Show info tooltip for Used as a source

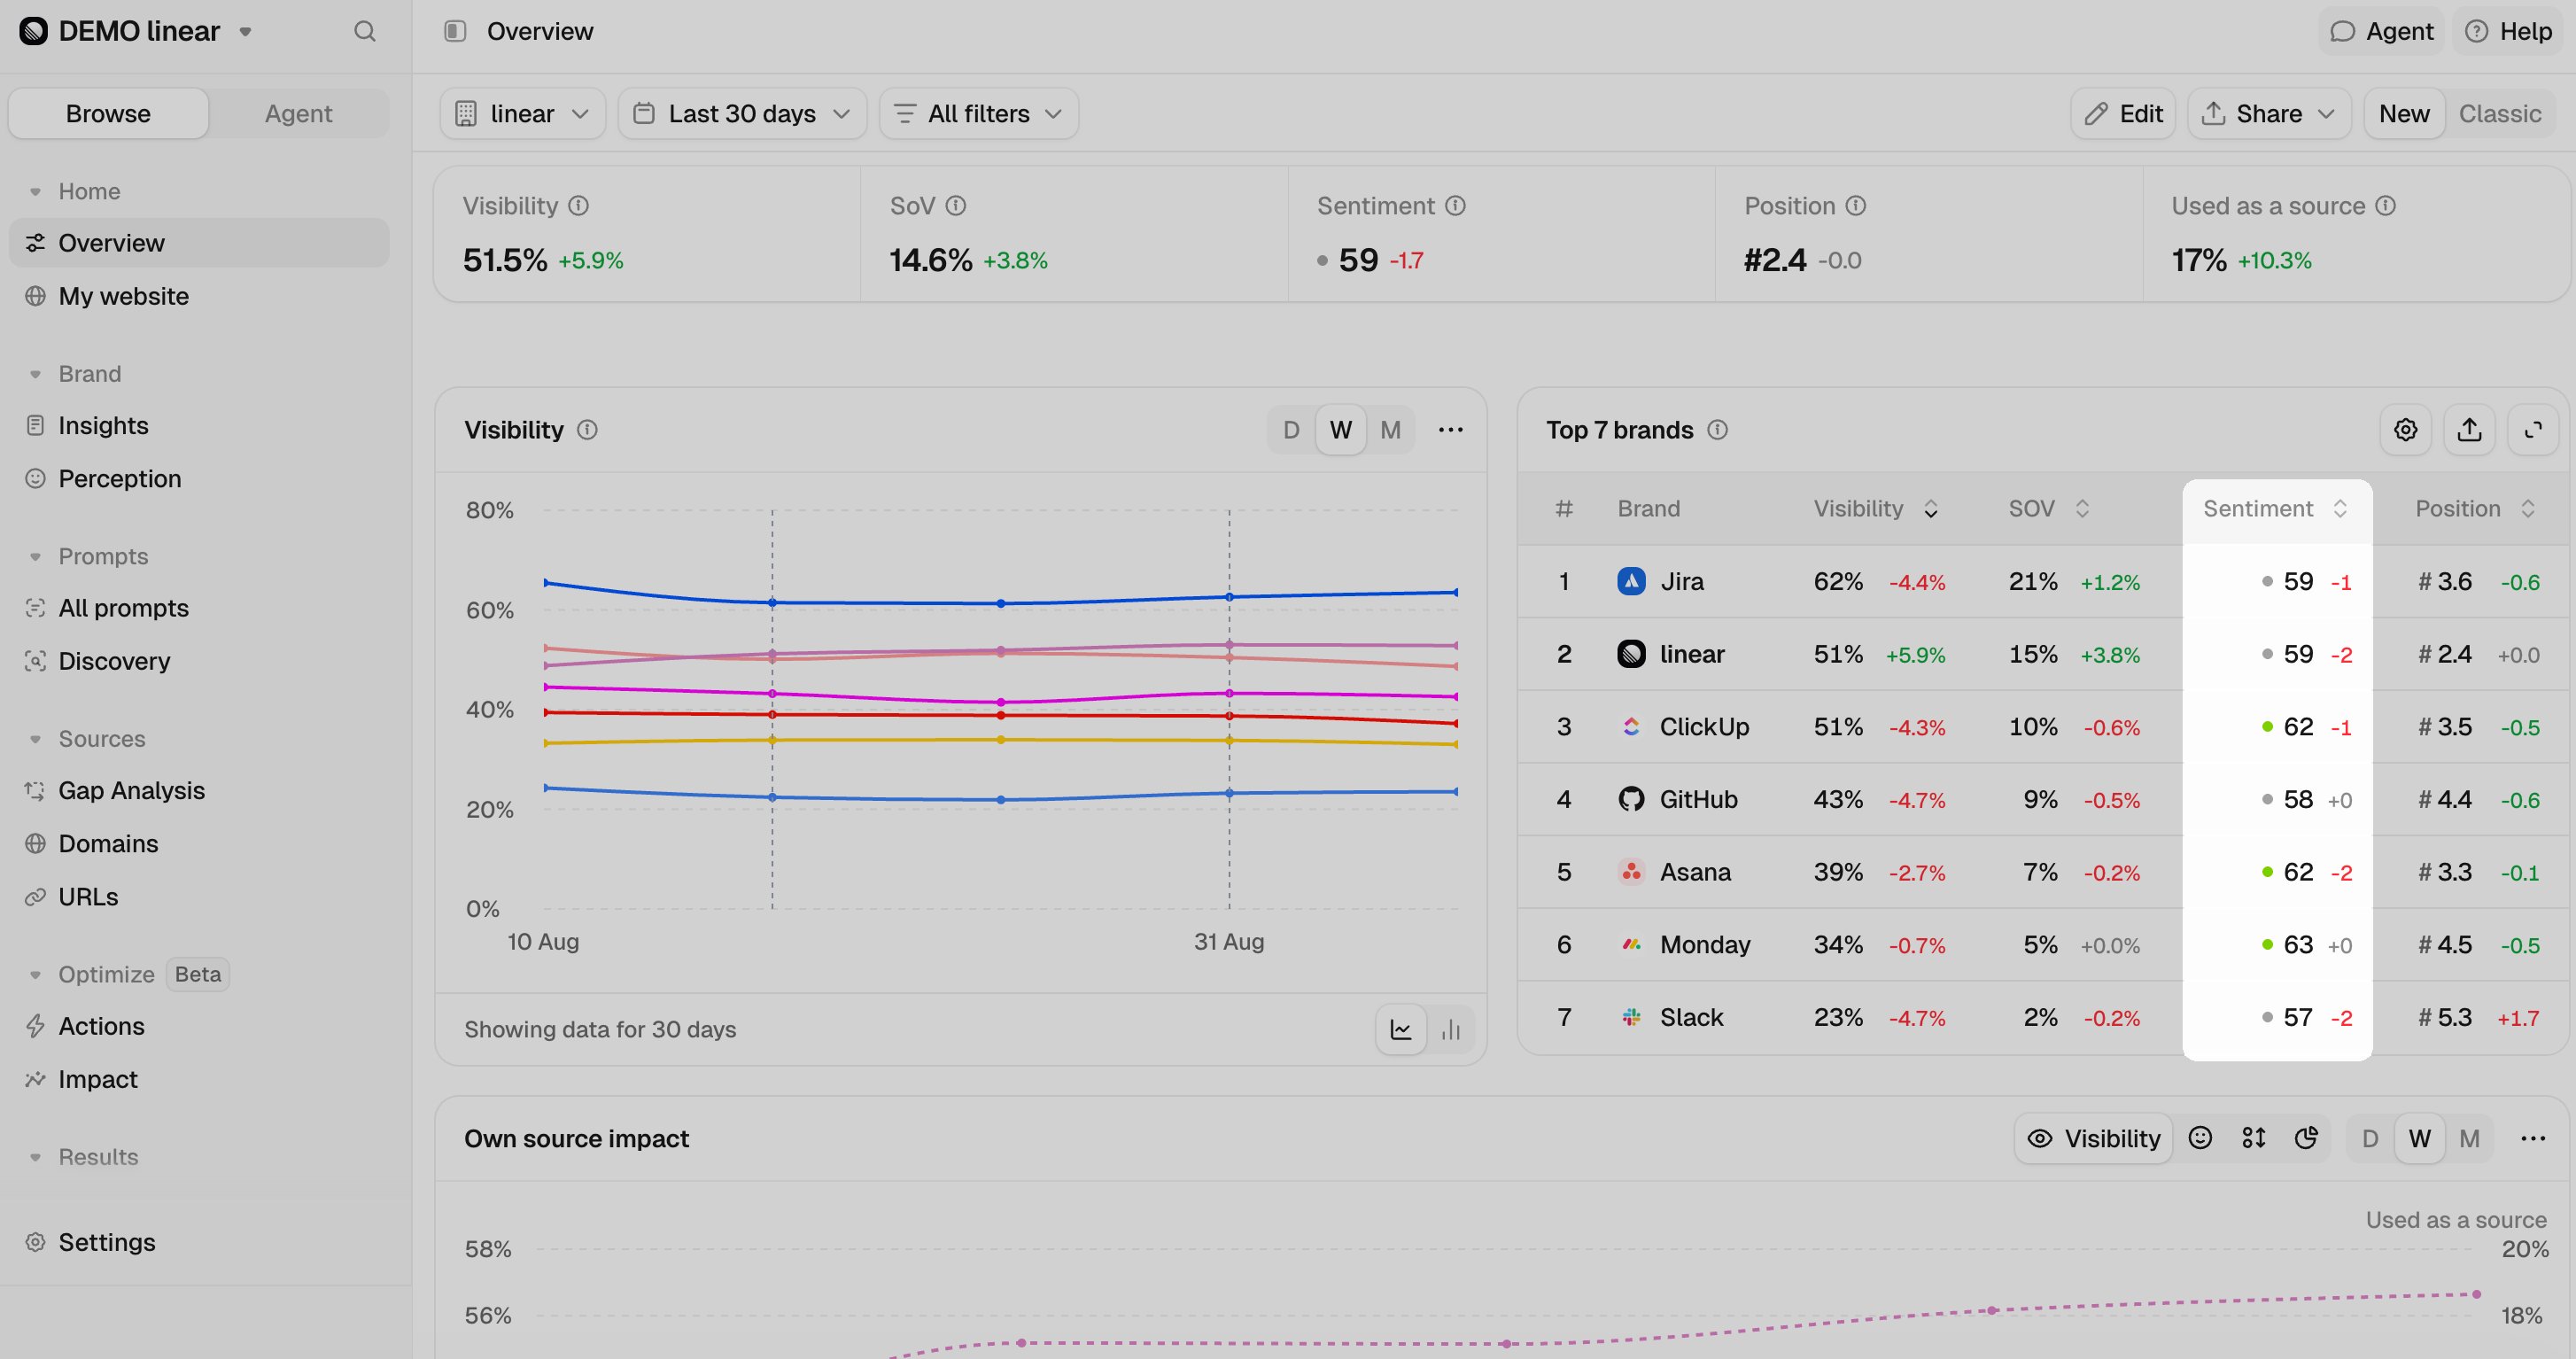[x=2386, y=205]
